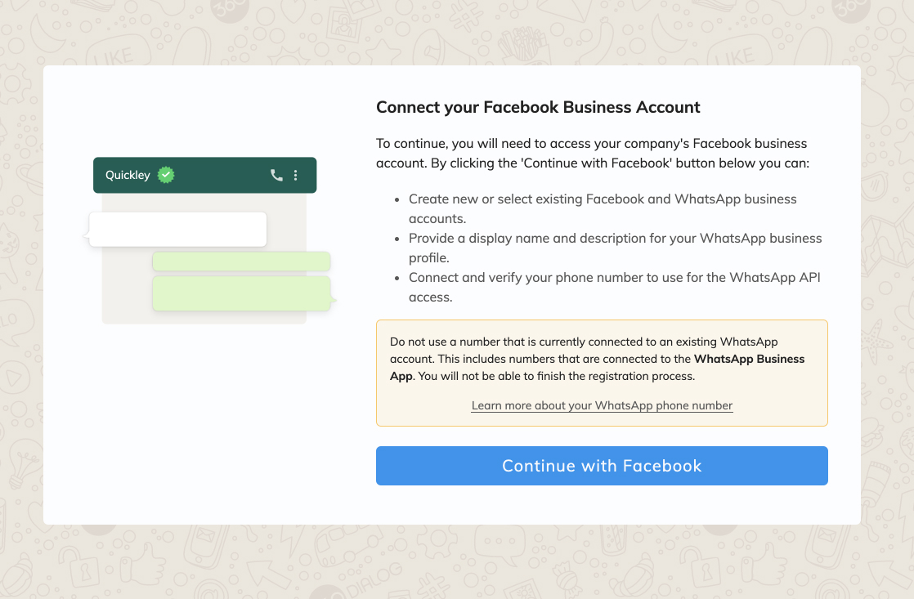Select the 'Provide a display name' bullet

click(x=615, y=248)
